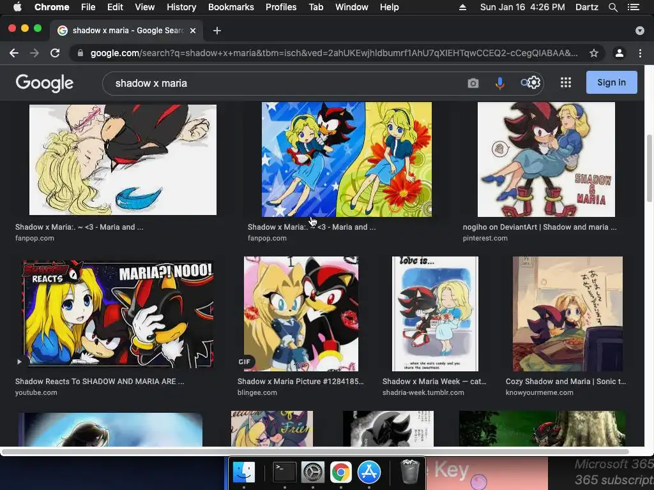Open the Shadow Reacts To SHADOW AND MARIA title

point(99,382)
